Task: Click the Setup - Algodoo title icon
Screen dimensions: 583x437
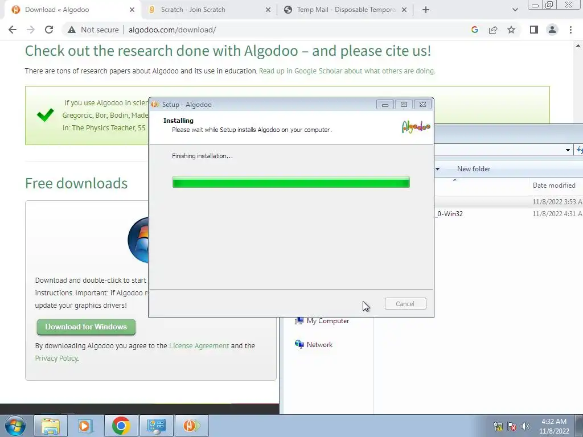Action: (155, 105)
